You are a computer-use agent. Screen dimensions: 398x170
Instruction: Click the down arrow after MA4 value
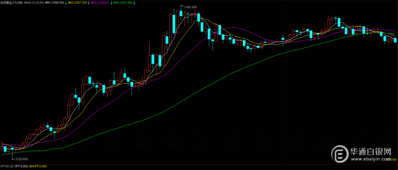tap(134, 2)
